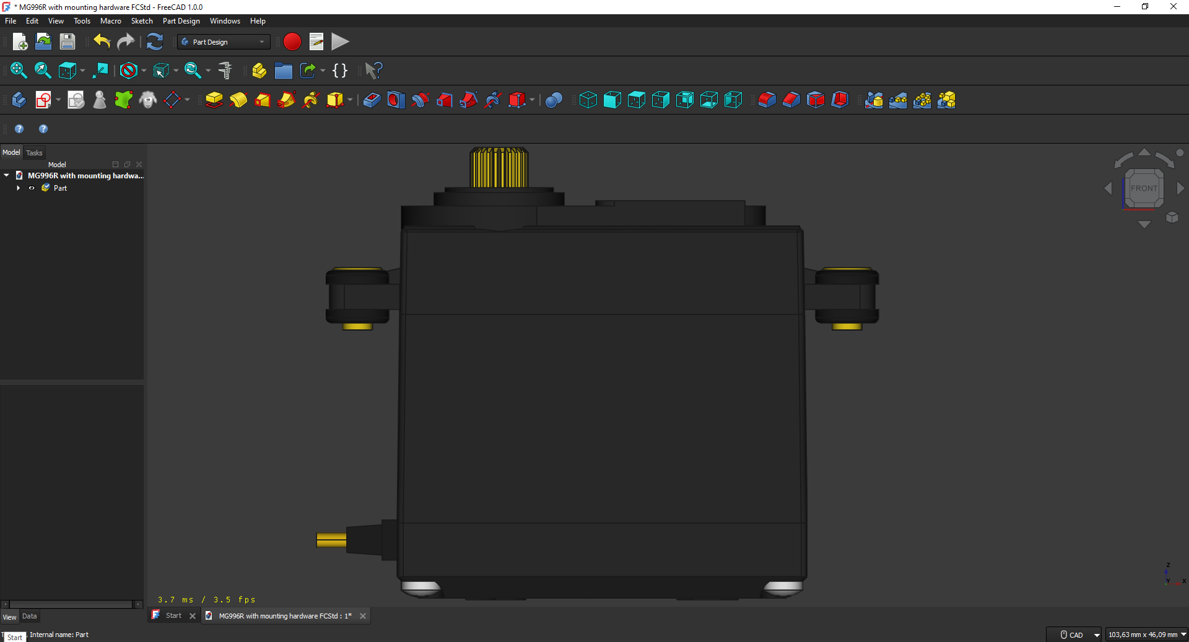Refresh the document with Recompute icon
1189x642 pixels.
[154, 41]
